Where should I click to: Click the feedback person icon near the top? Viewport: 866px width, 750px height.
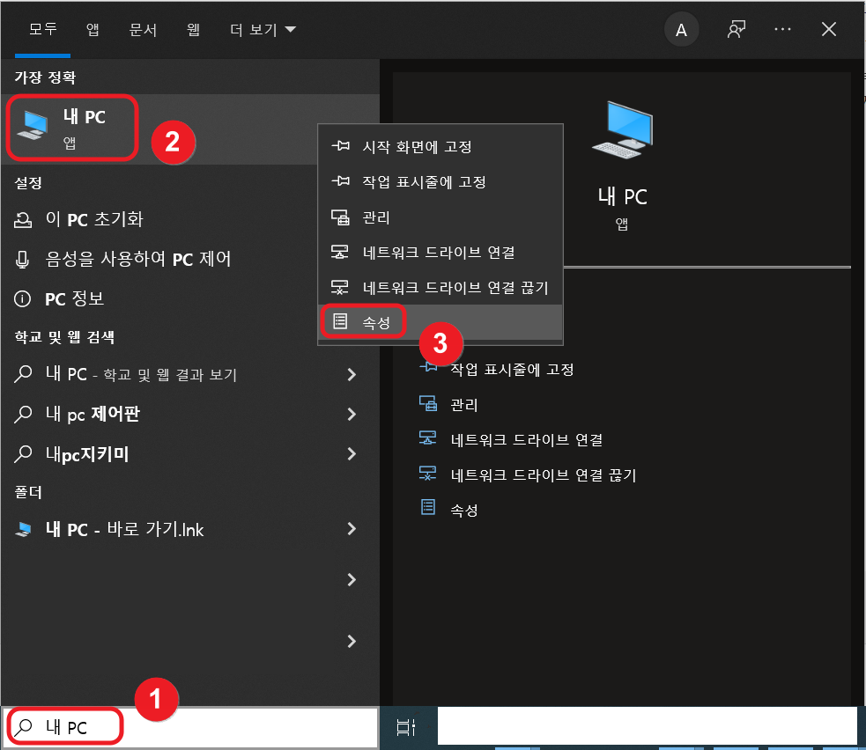point(736,29)
